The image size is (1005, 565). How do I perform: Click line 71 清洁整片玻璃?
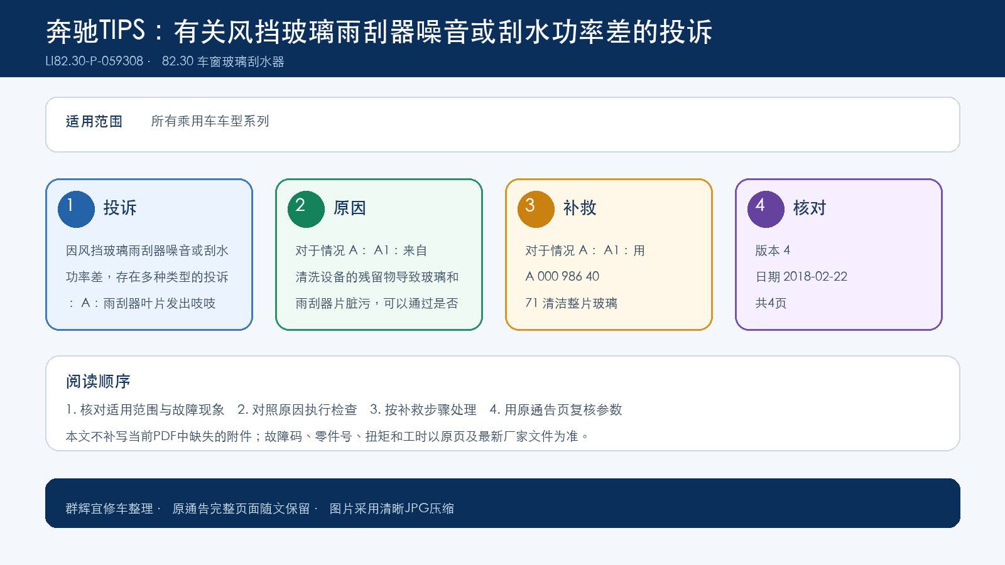click(571, 303)
